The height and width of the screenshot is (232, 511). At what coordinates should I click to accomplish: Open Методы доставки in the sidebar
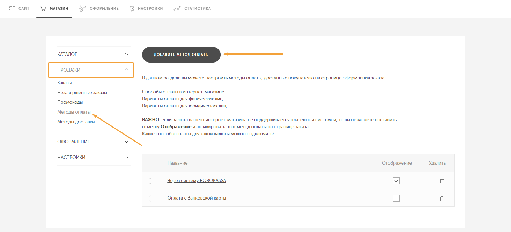(x=76, y=122)
